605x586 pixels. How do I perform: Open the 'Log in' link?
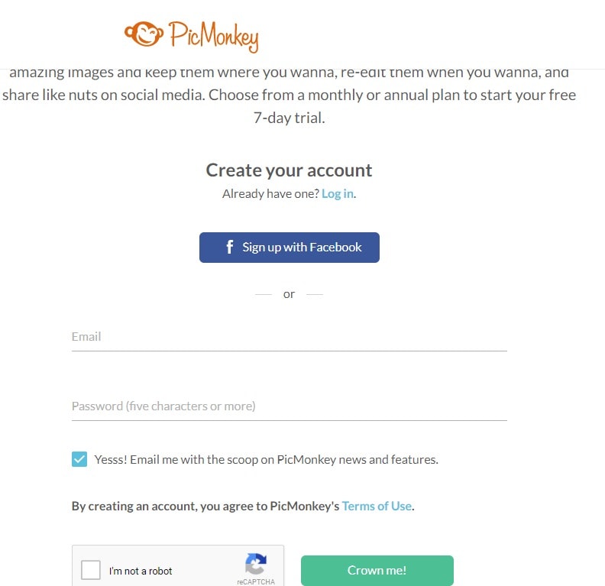click(x=338, y=193)
